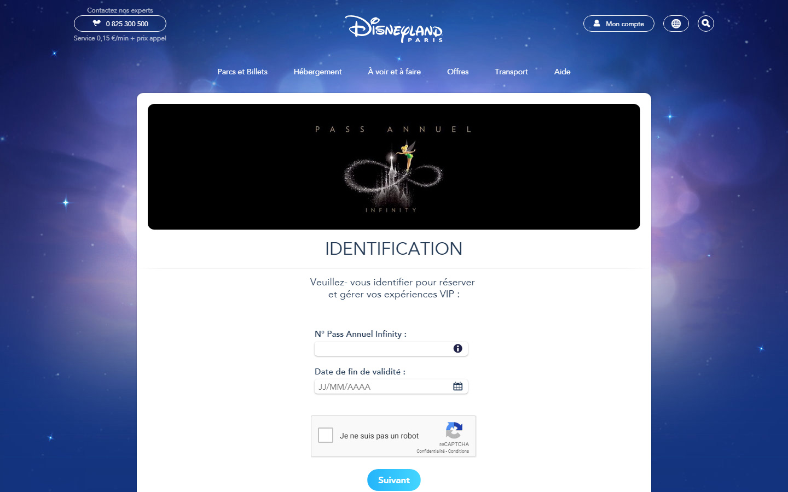
Task: Call the 0 825 300 500 button
Action: coord(120,24)
